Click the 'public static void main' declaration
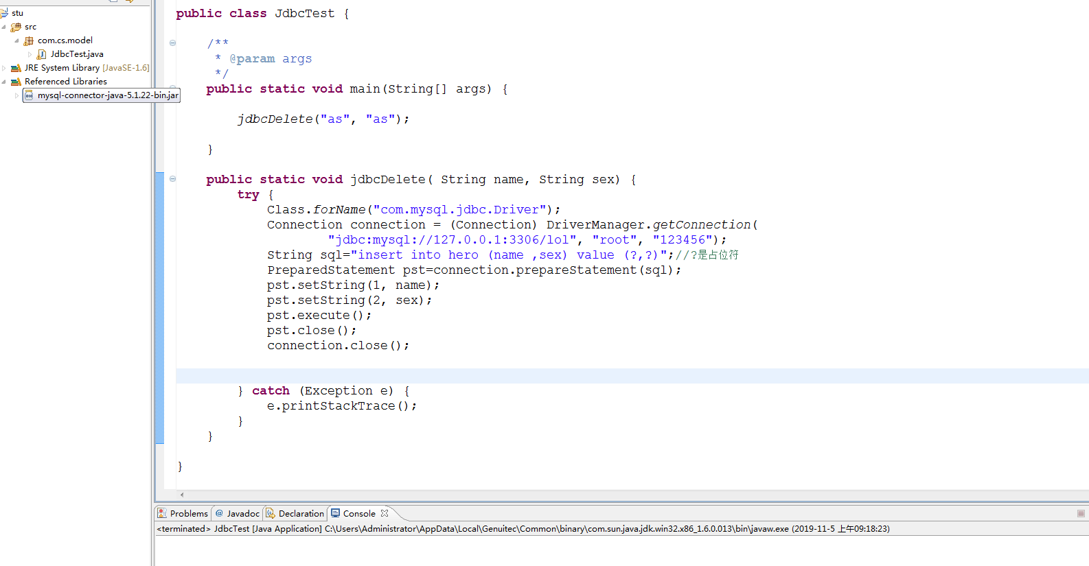1089x566 pixels. click(x=357, y=89)
